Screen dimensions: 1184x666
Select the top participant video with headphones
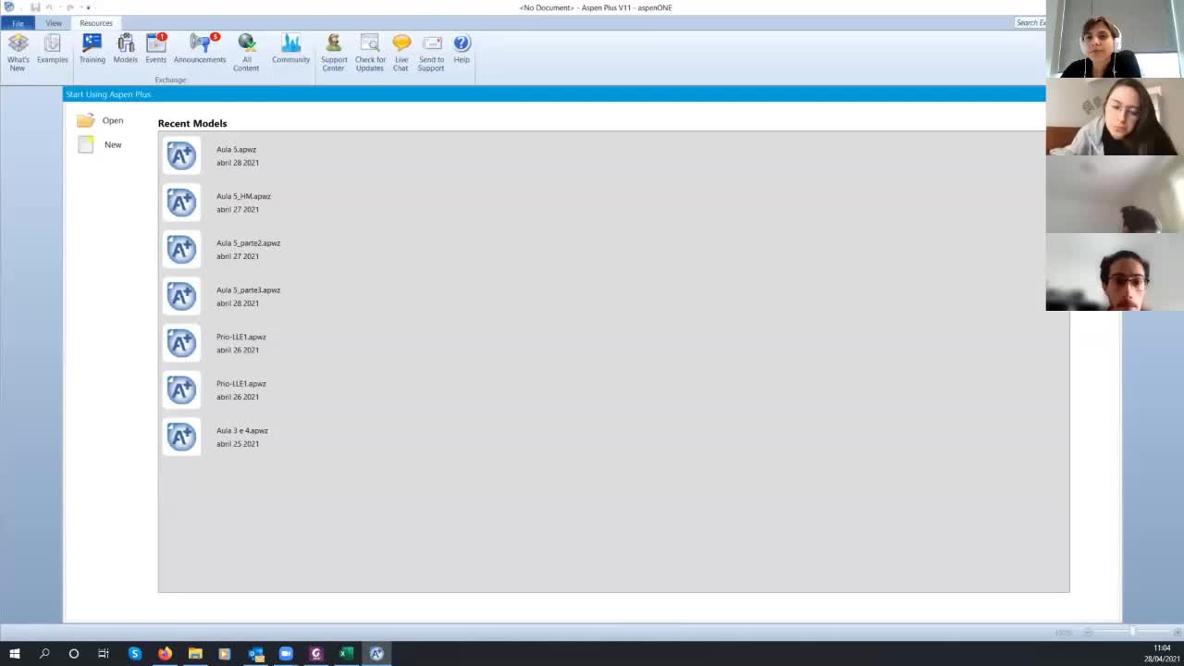click(x=1115, y=39)
